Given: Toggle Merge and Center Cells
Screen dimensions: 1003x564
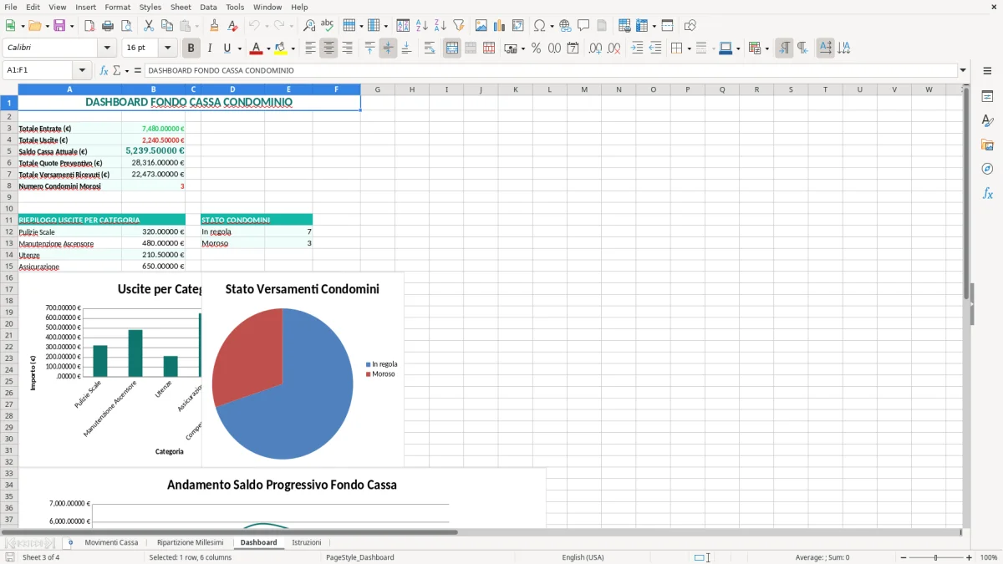Looking at the screenshot, I should click(452, 48).
